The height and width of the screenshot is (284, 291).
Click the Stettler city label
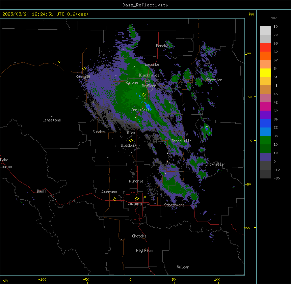[214, 80]
